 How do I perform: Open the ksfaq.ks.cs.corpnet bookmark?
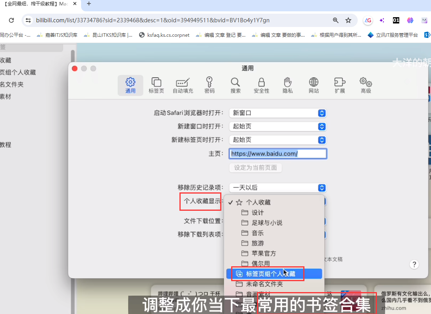[165, 35]
